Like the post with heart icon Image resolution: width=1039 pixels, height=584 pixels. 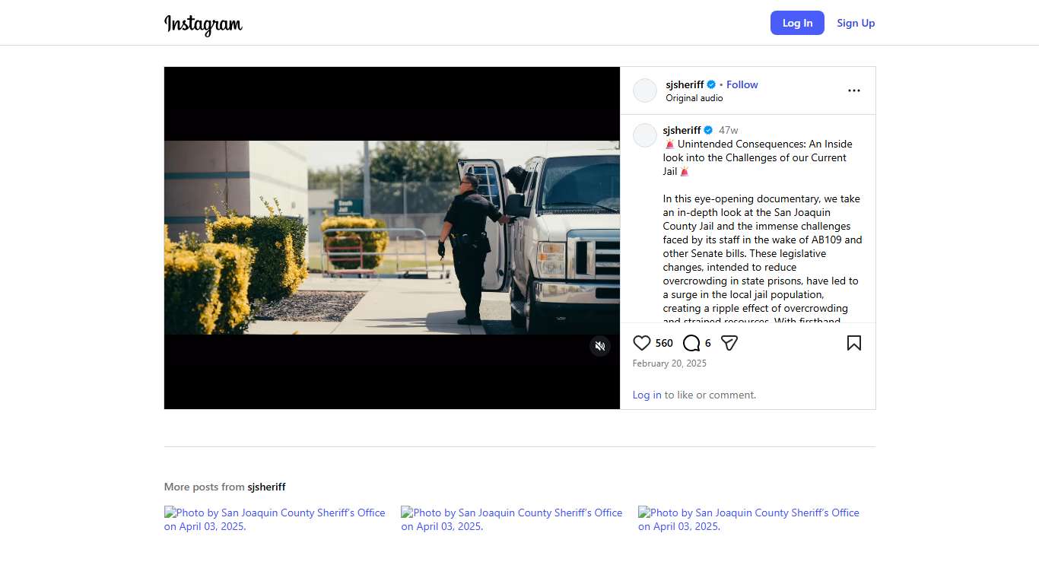click(x=642, y=343)
